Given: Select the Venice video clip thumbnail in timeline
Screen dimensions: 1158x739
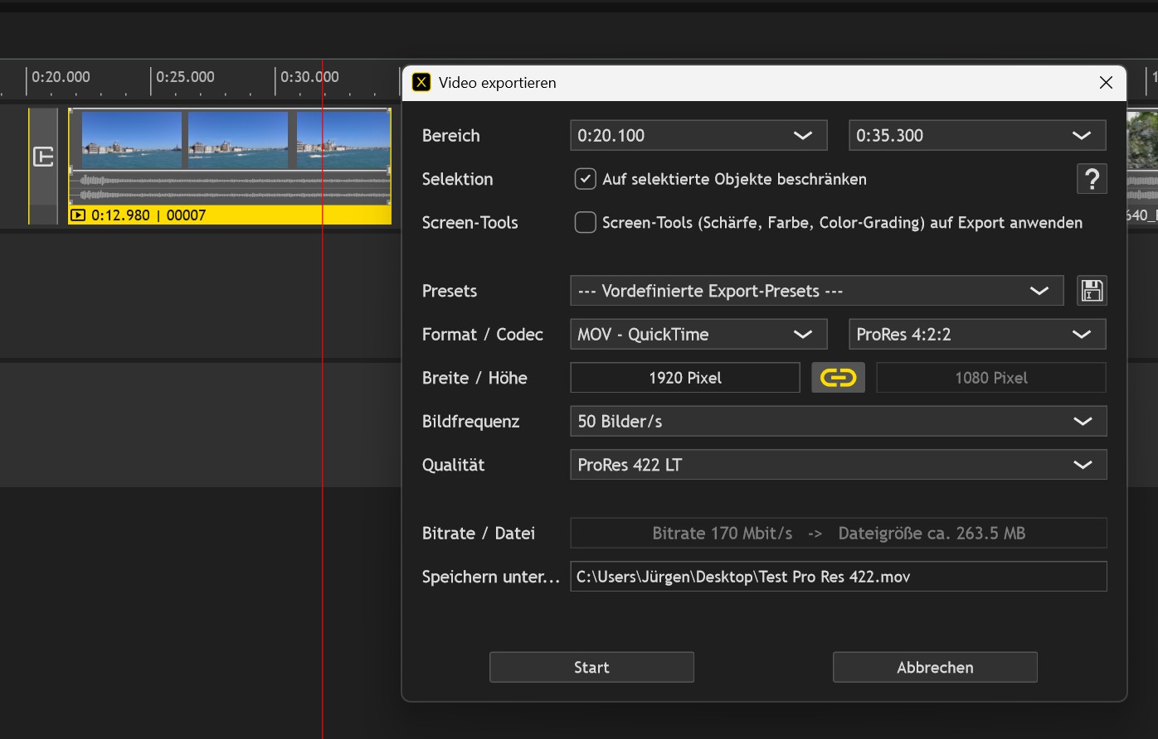Looking at the screenshot, I should click(230, 141).
